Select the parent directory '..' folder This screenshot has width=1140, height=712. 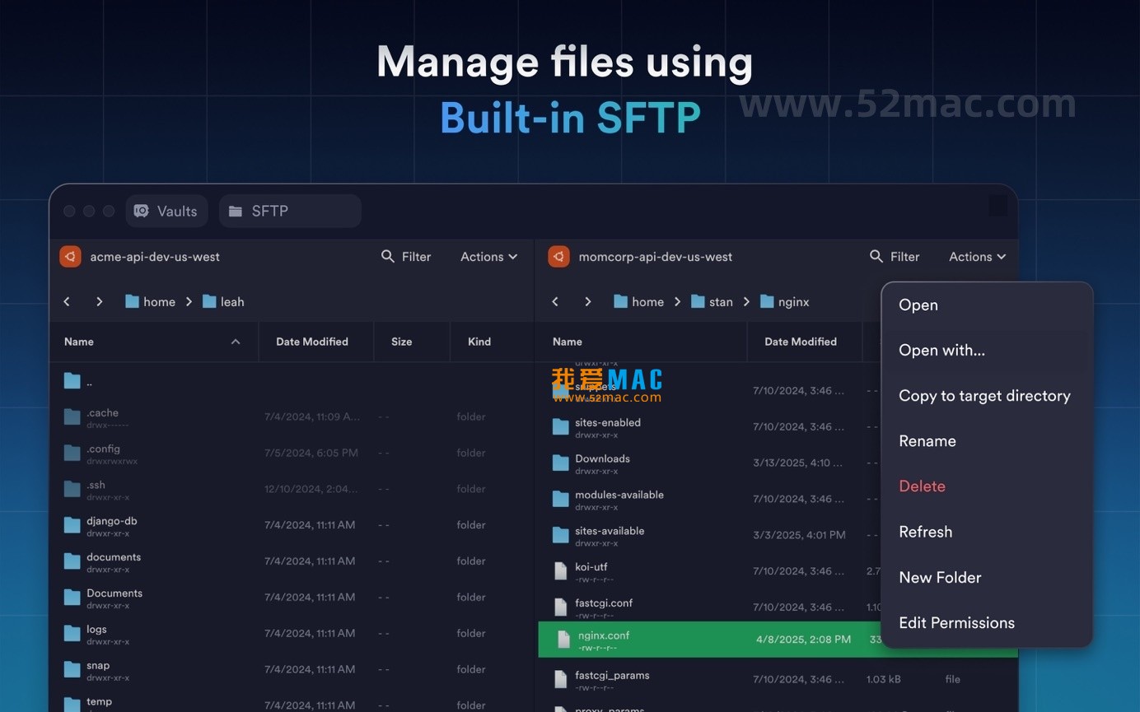click(72, 381)
